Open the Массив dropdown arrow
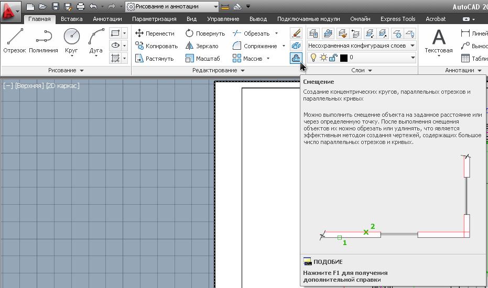The height and width of the screenshot is (288, 488). coord(268,59)
